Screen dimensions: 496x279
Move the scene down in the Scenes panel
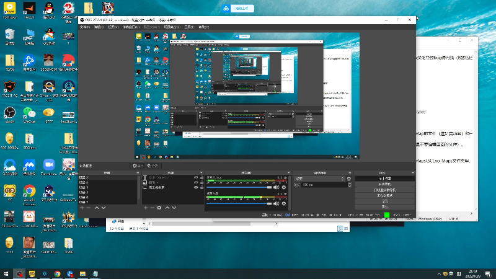(104, 208)
